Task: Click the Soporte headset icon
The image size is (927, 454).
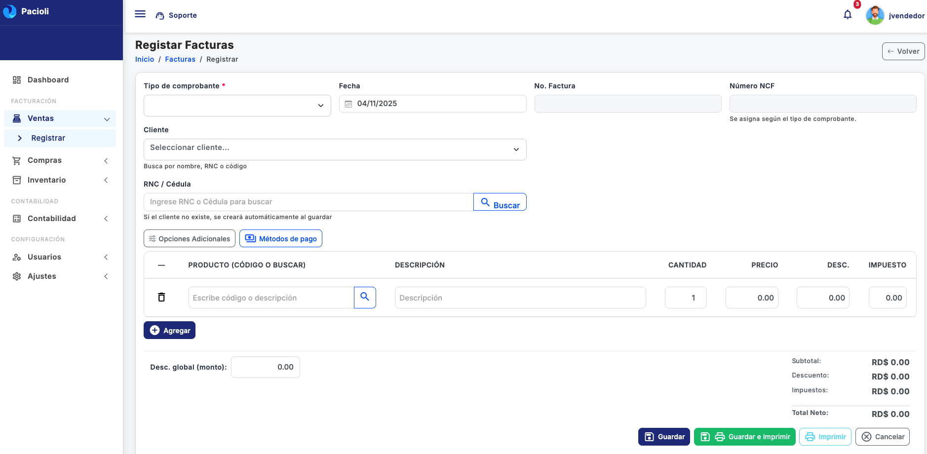Action: click(160, 16)
